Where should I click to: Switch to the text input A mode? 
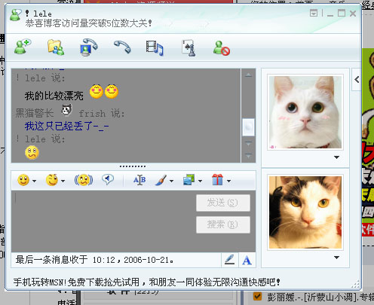pyautogui.click(x=247, y=260)
